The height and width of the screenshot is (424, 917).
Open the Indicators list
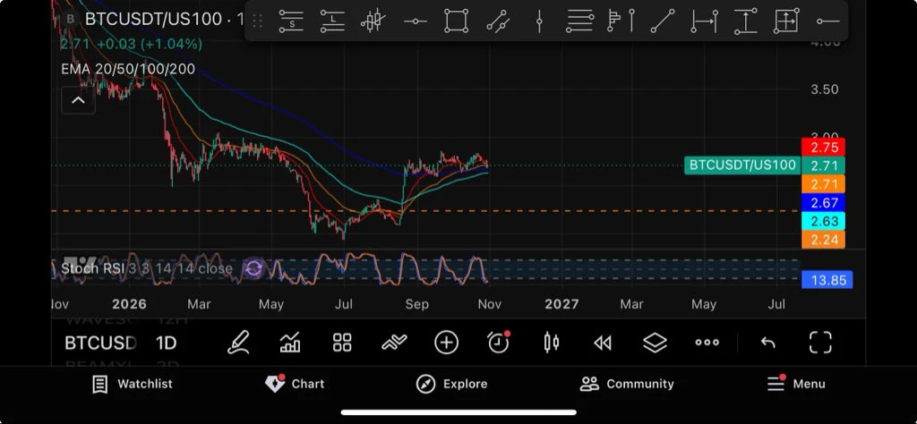click(x=290, y=343)
